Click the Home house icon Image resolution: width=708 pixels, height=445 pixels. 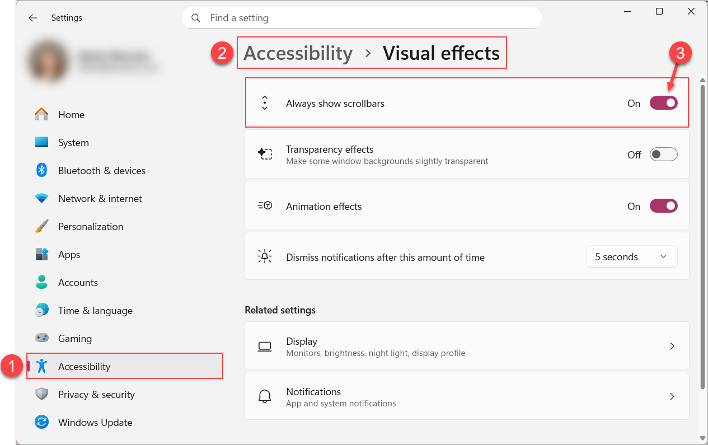click(x=42, y=115)
